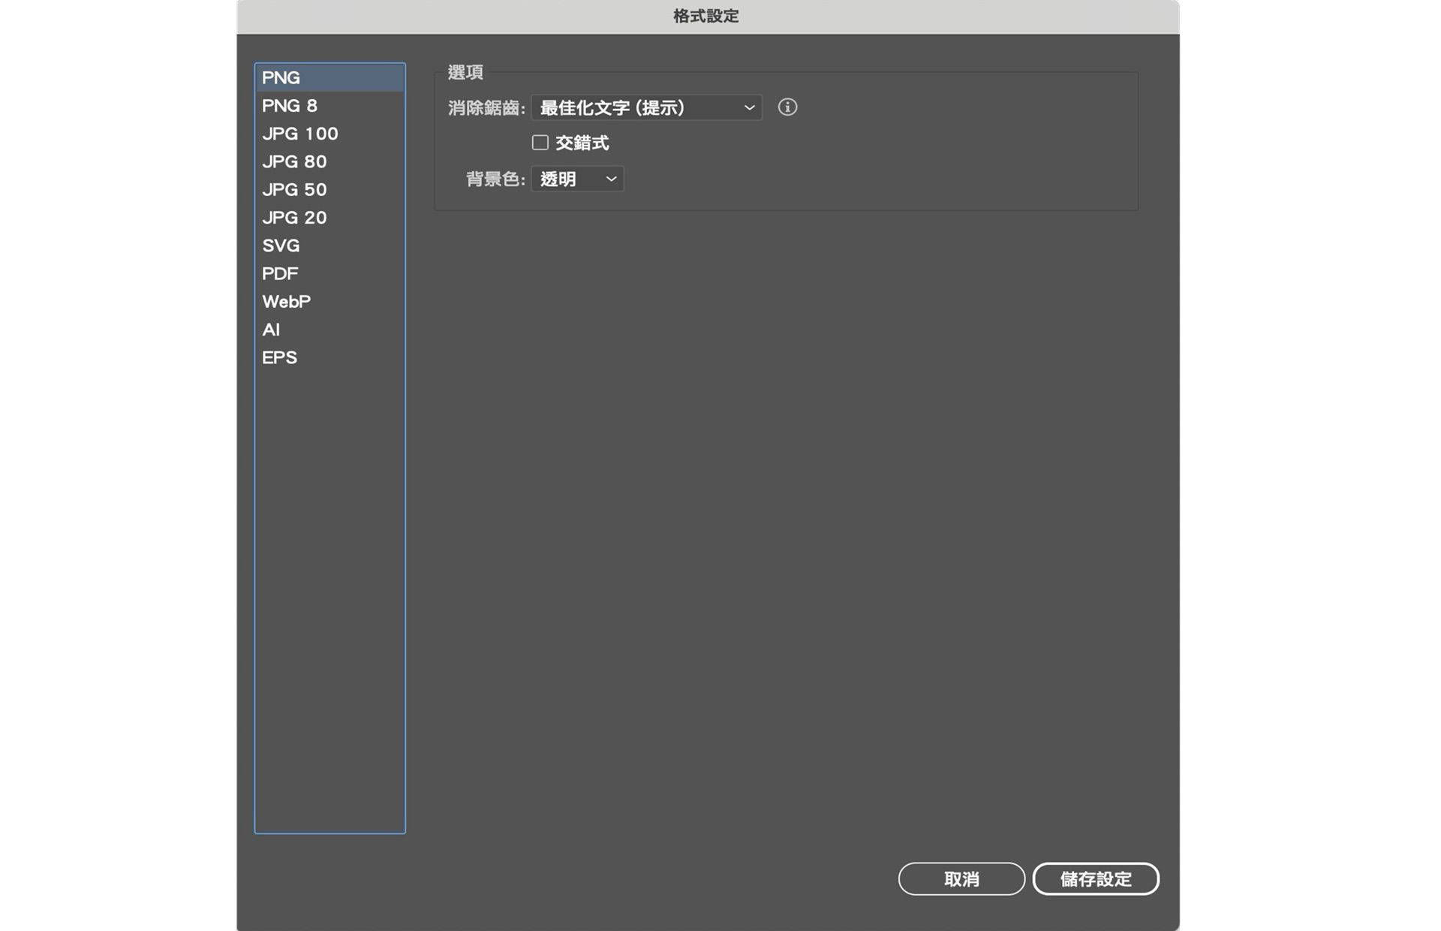
Task: Enable the 交錯式 interlaced checkbox
Action: (x=540, y=142)
